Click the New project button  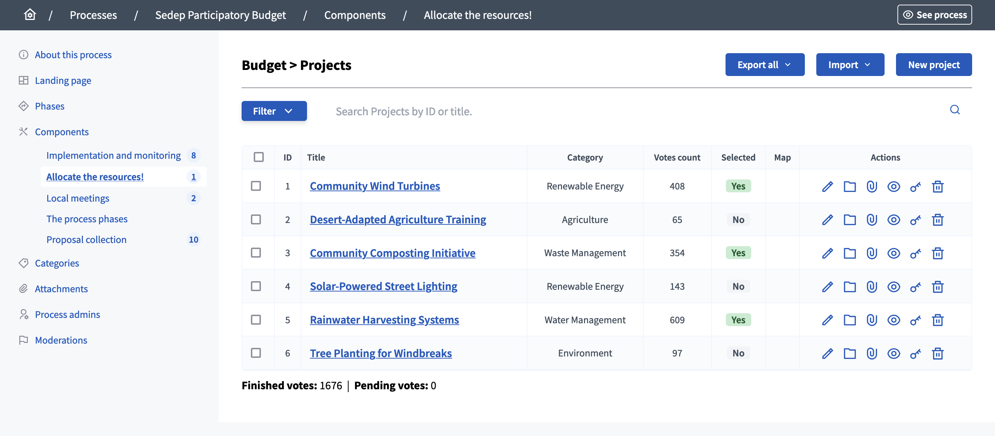tap(934, 64)
